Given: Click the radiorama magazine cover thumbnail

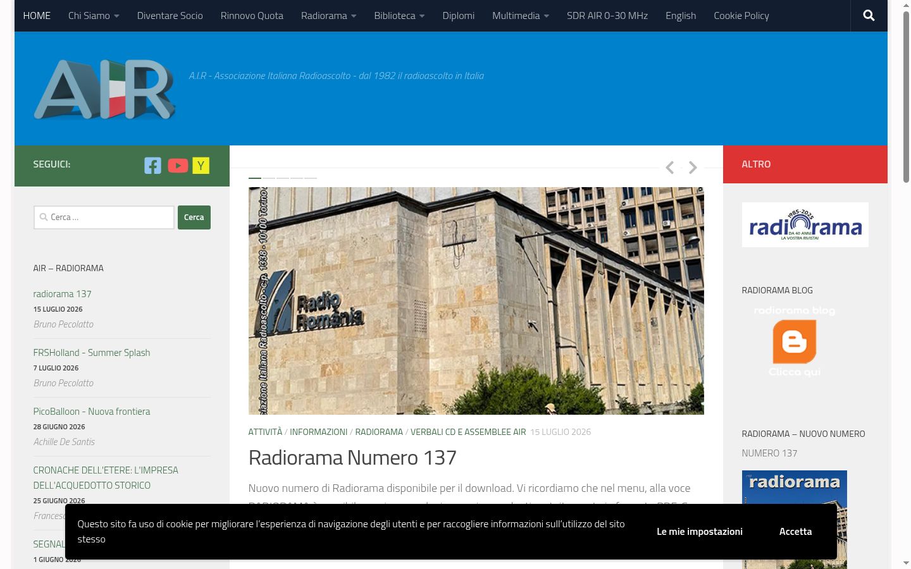Looking at the screenshot, I should coord(795,520).
